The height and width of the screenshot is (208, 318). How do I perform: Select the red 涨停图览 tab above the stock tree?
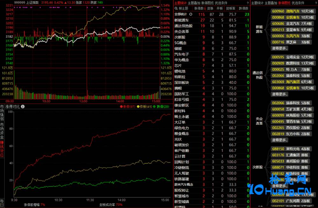pyautogui.click(x=284, y=3)
